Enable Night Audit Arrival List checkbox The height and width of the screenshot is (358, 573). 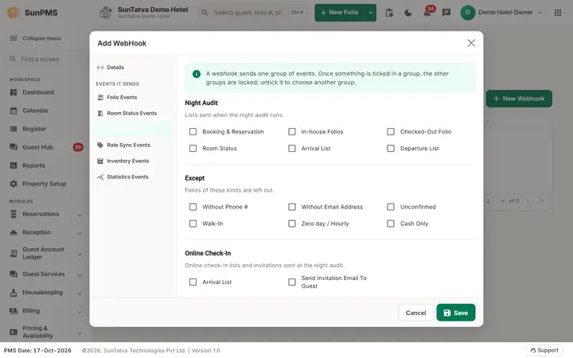[x=292, y=148]
